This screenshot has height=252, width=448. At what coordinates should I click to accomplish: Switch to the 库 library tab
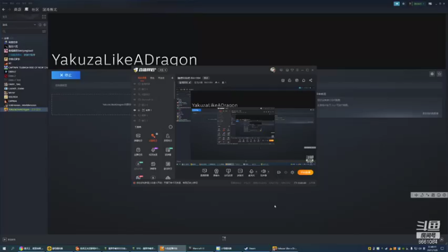click(x=26, y=10)
